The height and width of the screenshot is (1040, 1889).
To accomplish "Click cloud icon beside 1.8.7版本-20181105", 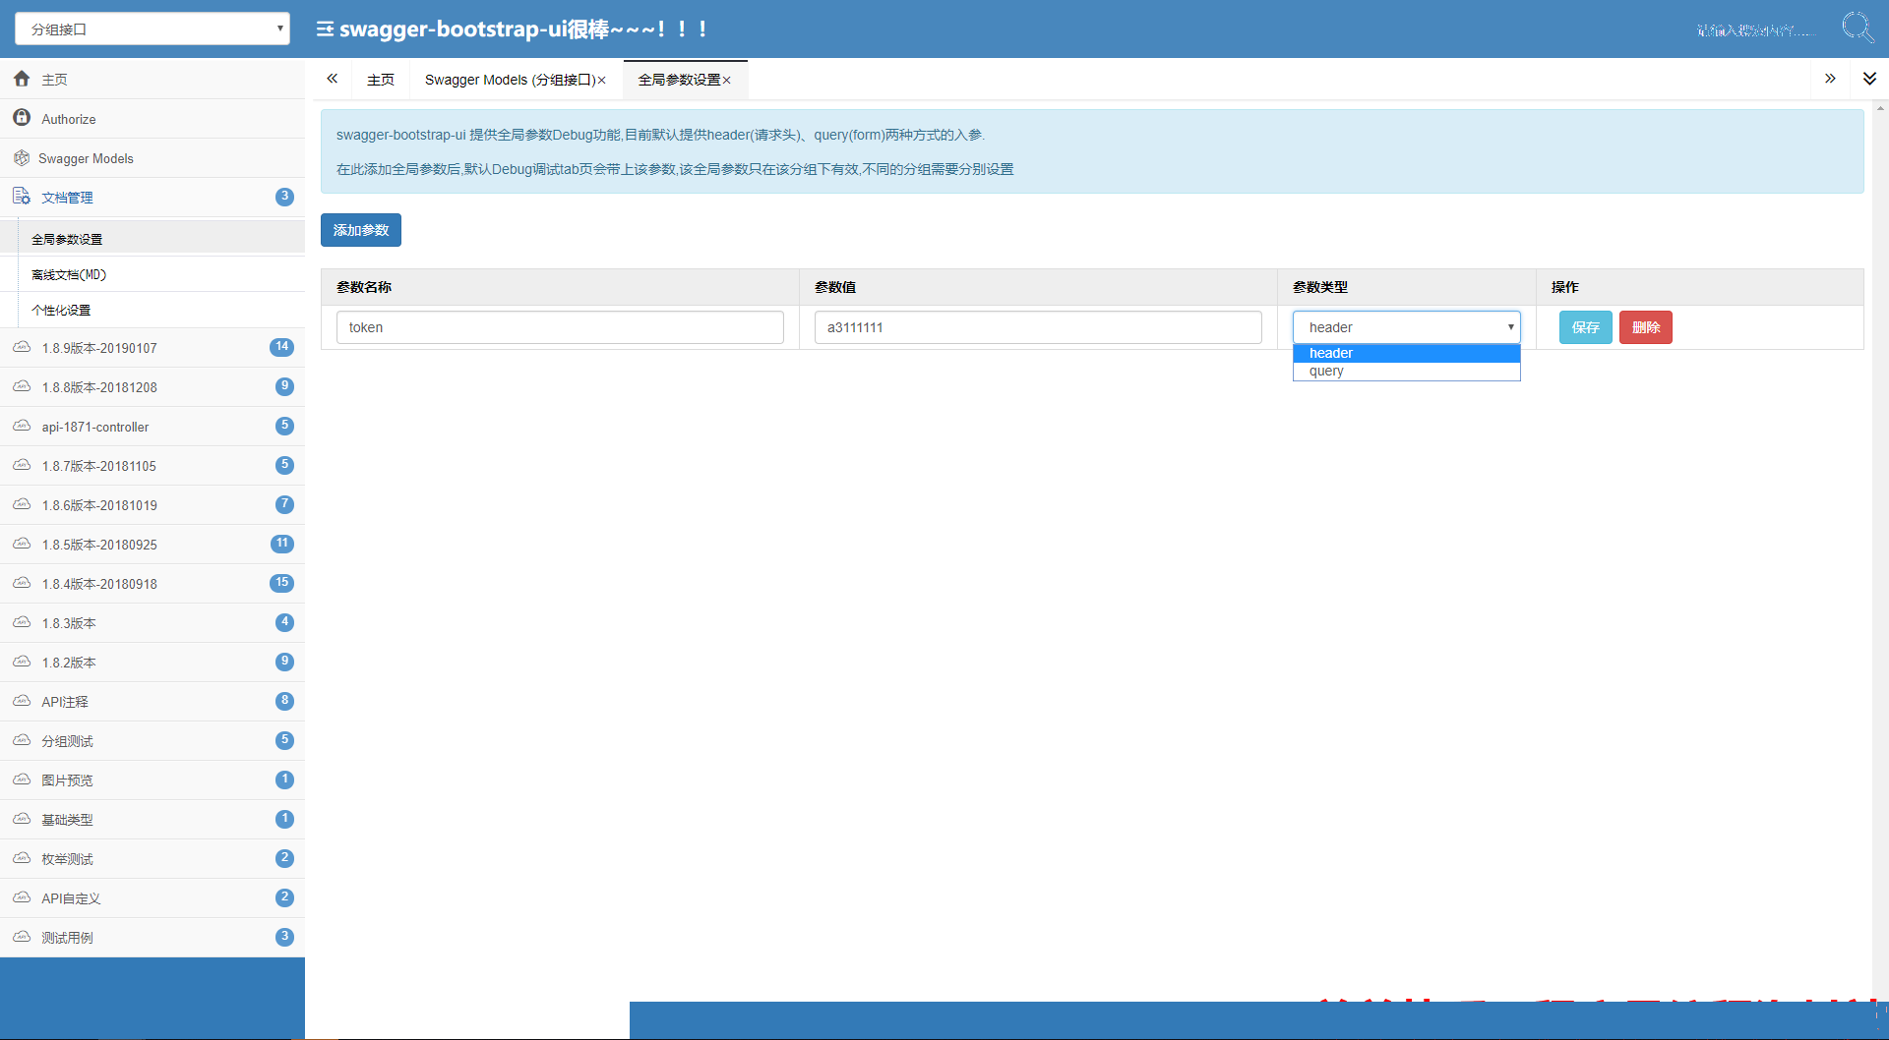I will [x=22, y=465].
